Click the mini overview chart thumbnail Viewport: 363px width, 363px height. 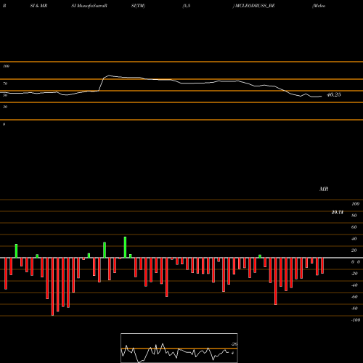point(179,348)
